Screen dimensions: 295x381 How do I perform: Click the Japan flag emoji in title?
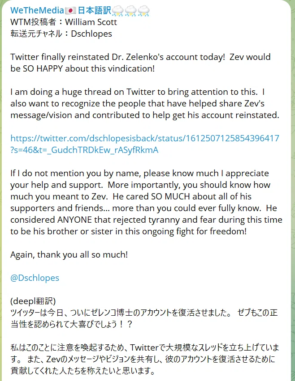point(71,11)
